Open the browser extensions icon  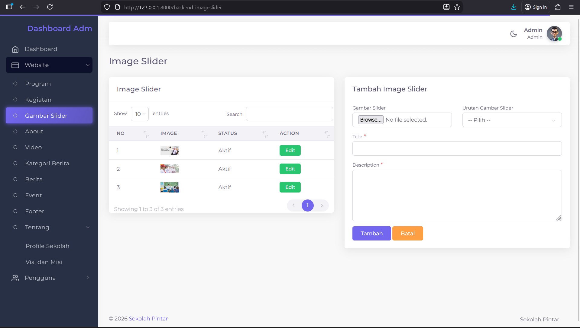[558, 7]
